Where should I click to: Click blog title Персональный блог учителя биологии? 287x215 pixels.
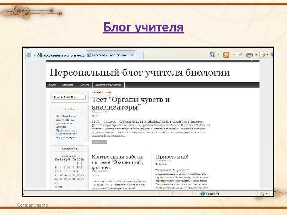[x=140, y=72]
